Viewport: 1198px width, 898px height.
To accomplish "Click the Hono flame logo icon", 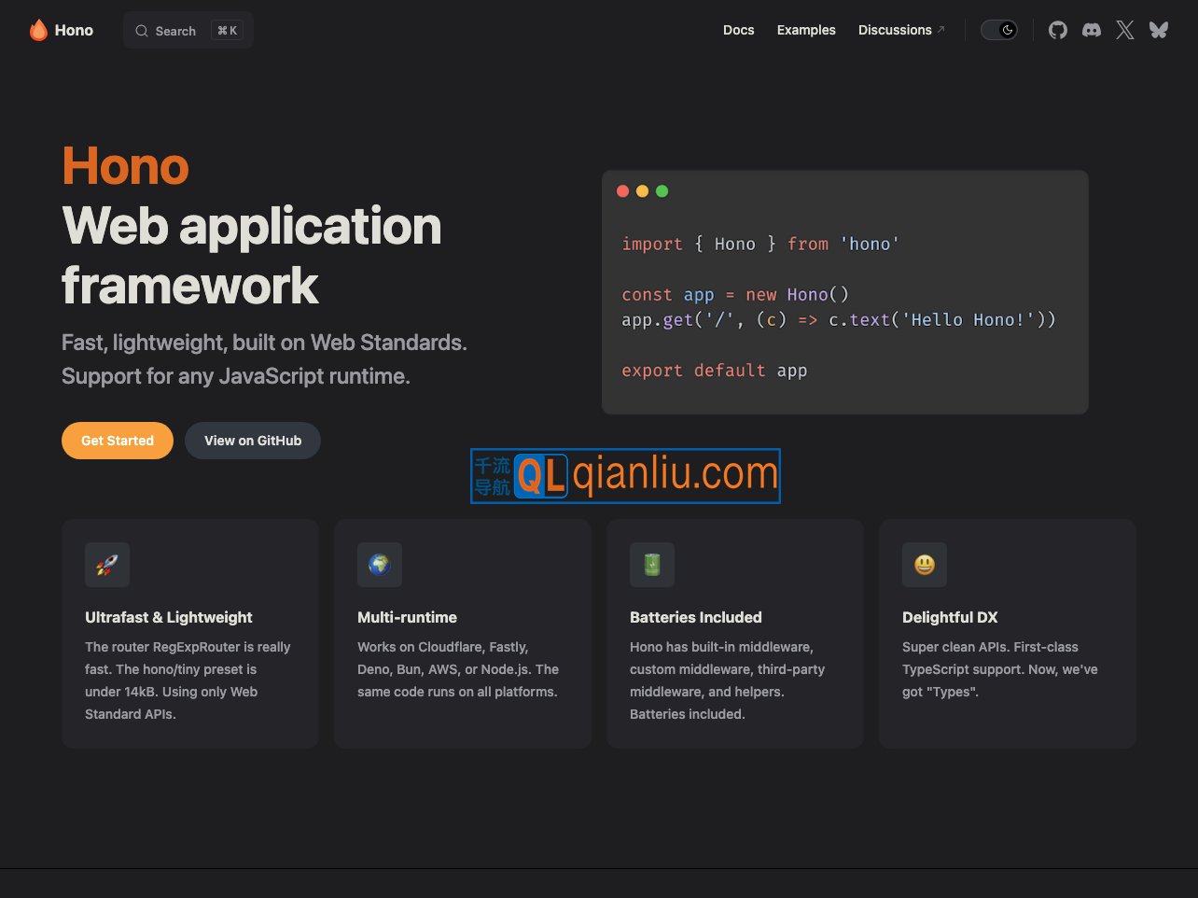I will (x=38, y=30).
